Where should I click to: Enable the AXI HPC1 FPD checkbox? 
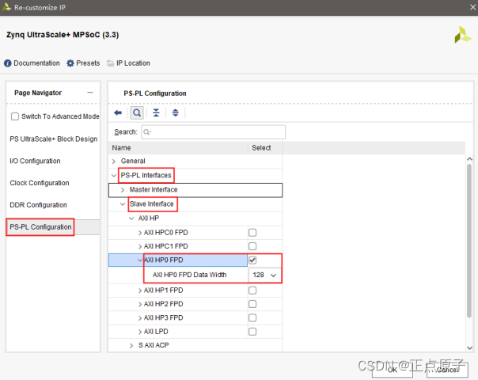[252, 246]
